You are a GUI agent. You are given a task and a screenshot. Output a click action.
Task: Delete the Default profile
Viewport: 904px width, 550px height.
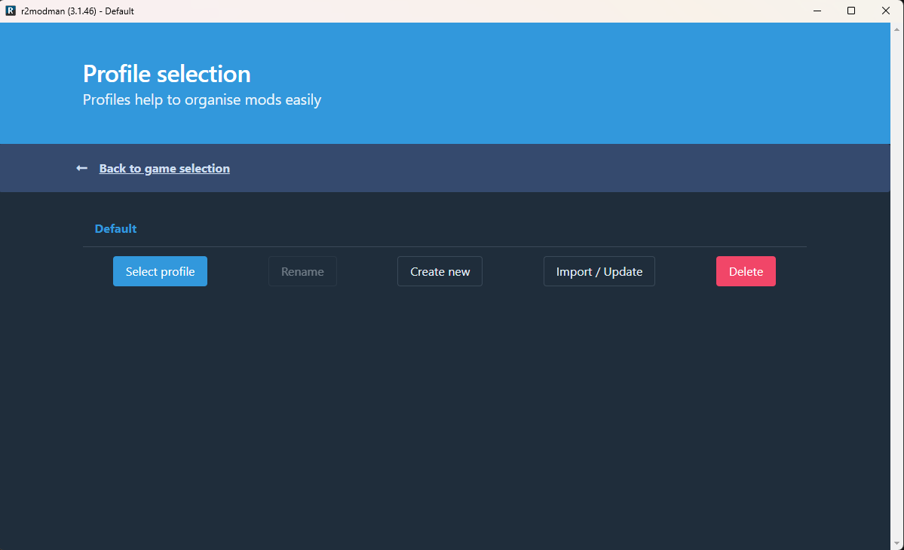(746, 270)
